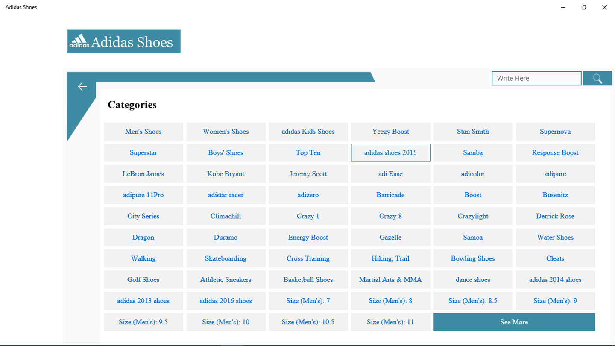The image size is (615, 346).
Task: Select adidas Kids Shoes category
Action: click(308, 132)
